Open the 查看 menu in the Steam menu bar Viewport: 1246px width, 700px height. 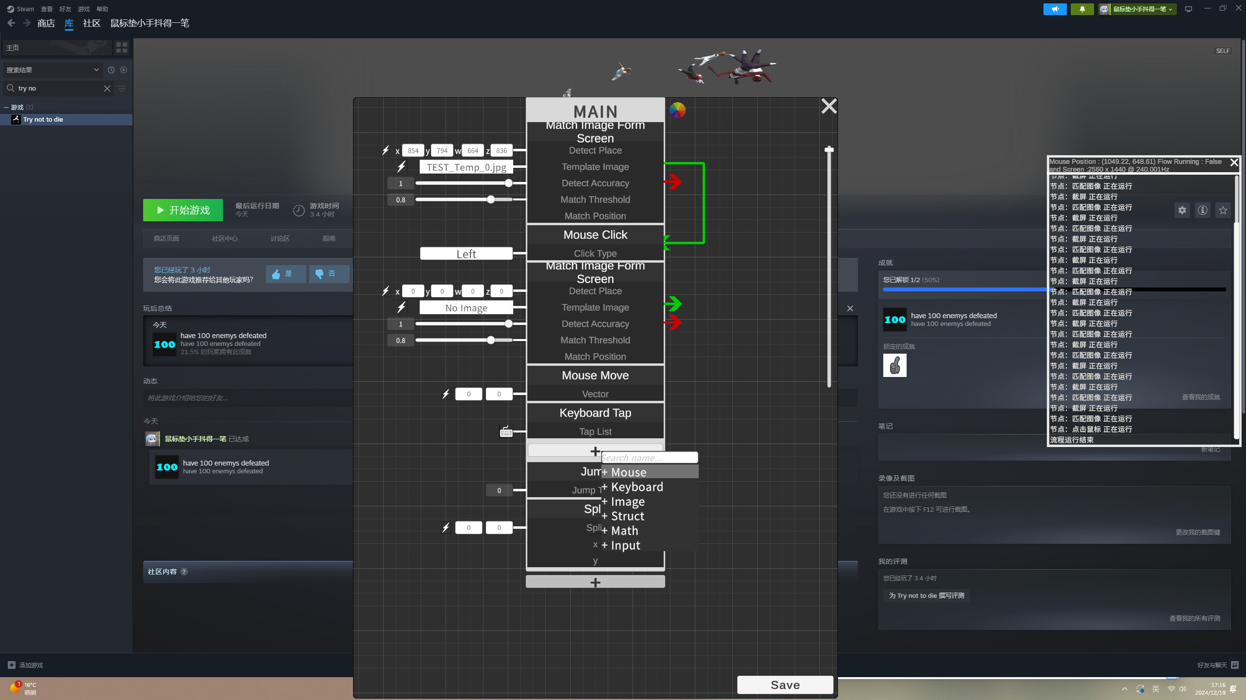click(x=46, y=8)
